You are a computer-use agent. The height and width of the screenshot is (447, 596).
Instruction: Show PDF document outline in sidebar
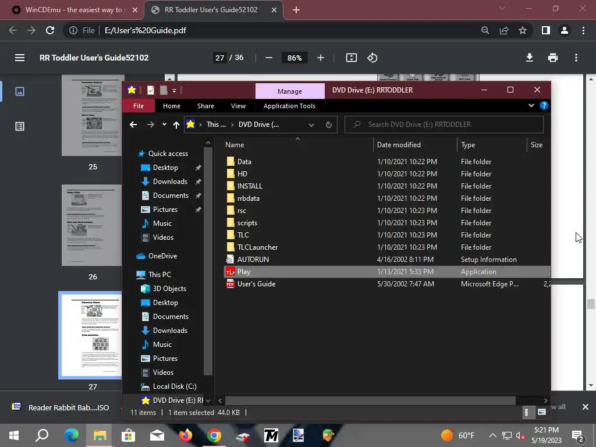20,126
